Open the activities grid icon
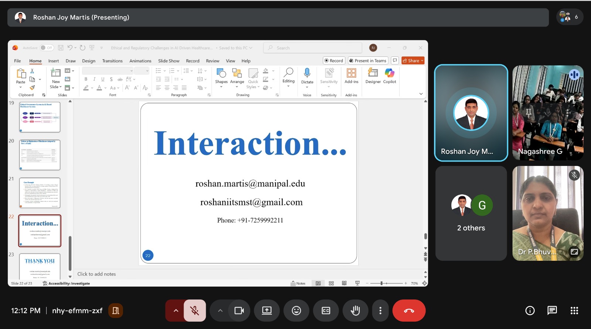The image size is (591, 329). tap(574, 311)
